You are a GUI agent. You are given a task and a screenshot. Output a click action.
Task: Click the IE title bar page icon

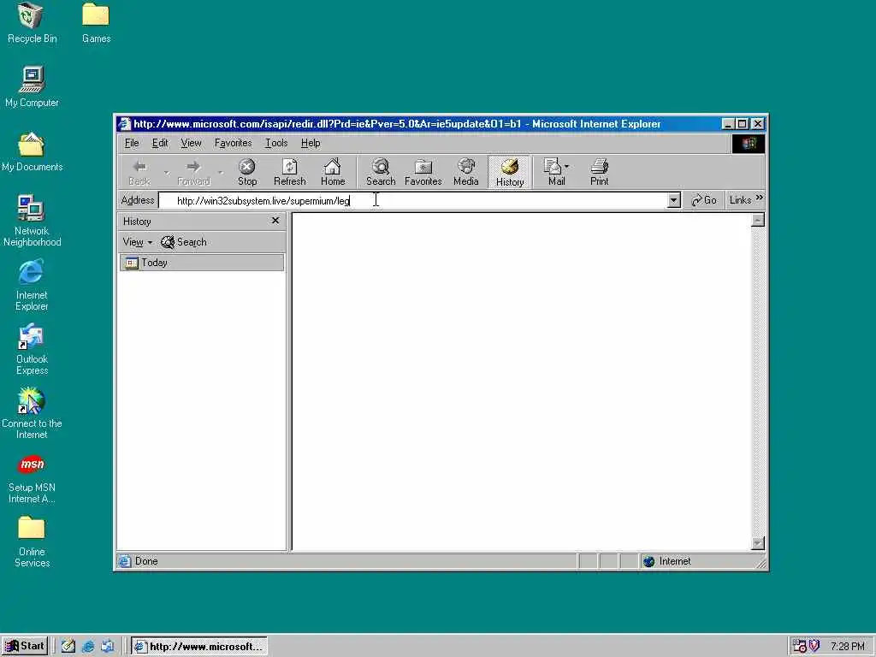click(125, 123)
